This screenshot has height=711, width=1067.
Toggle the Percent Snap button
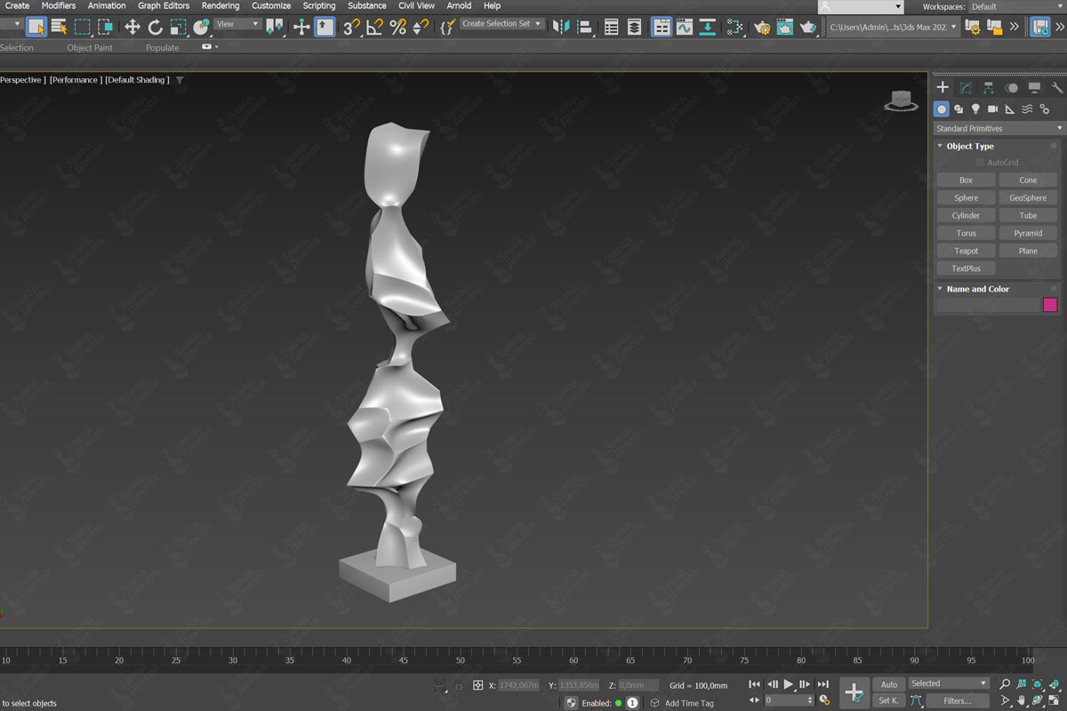397,27
